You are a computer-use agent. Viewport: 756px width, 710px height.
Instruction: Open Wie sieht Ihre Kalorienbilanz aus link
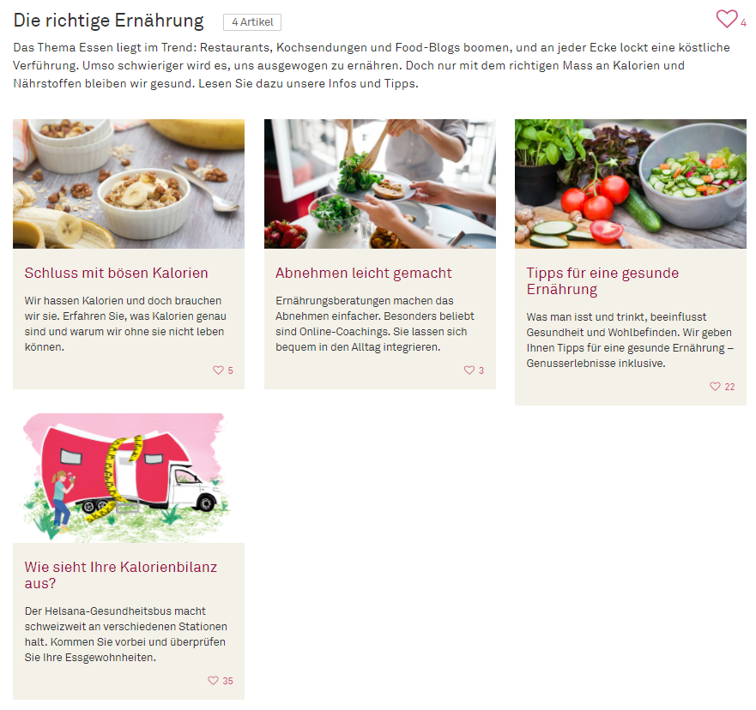[121, 575]
